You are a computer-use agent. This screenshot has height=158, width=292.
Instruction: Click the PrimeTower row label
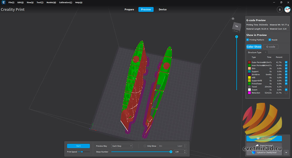tap(257, 84)
